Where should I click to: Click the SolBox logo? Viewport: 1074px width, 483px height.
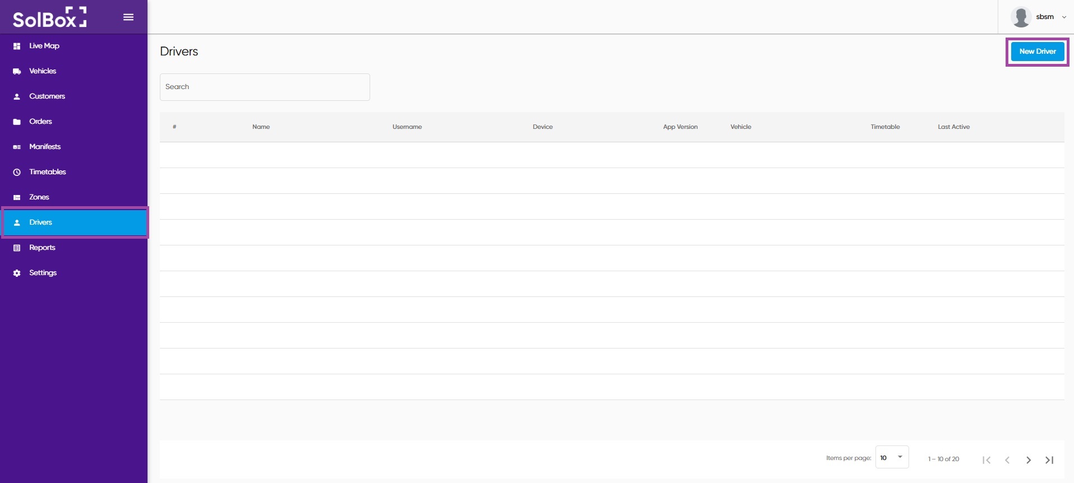coord(49,18)
